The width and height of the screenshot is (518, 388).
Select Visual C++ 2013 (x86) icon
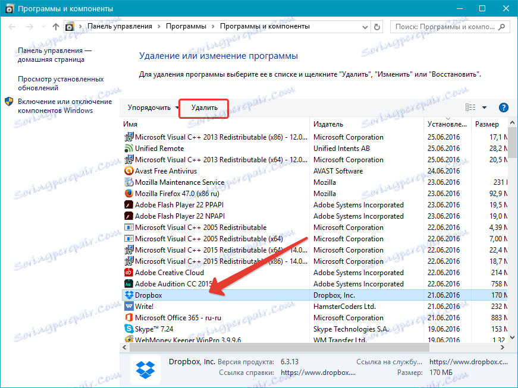point(128,137)
